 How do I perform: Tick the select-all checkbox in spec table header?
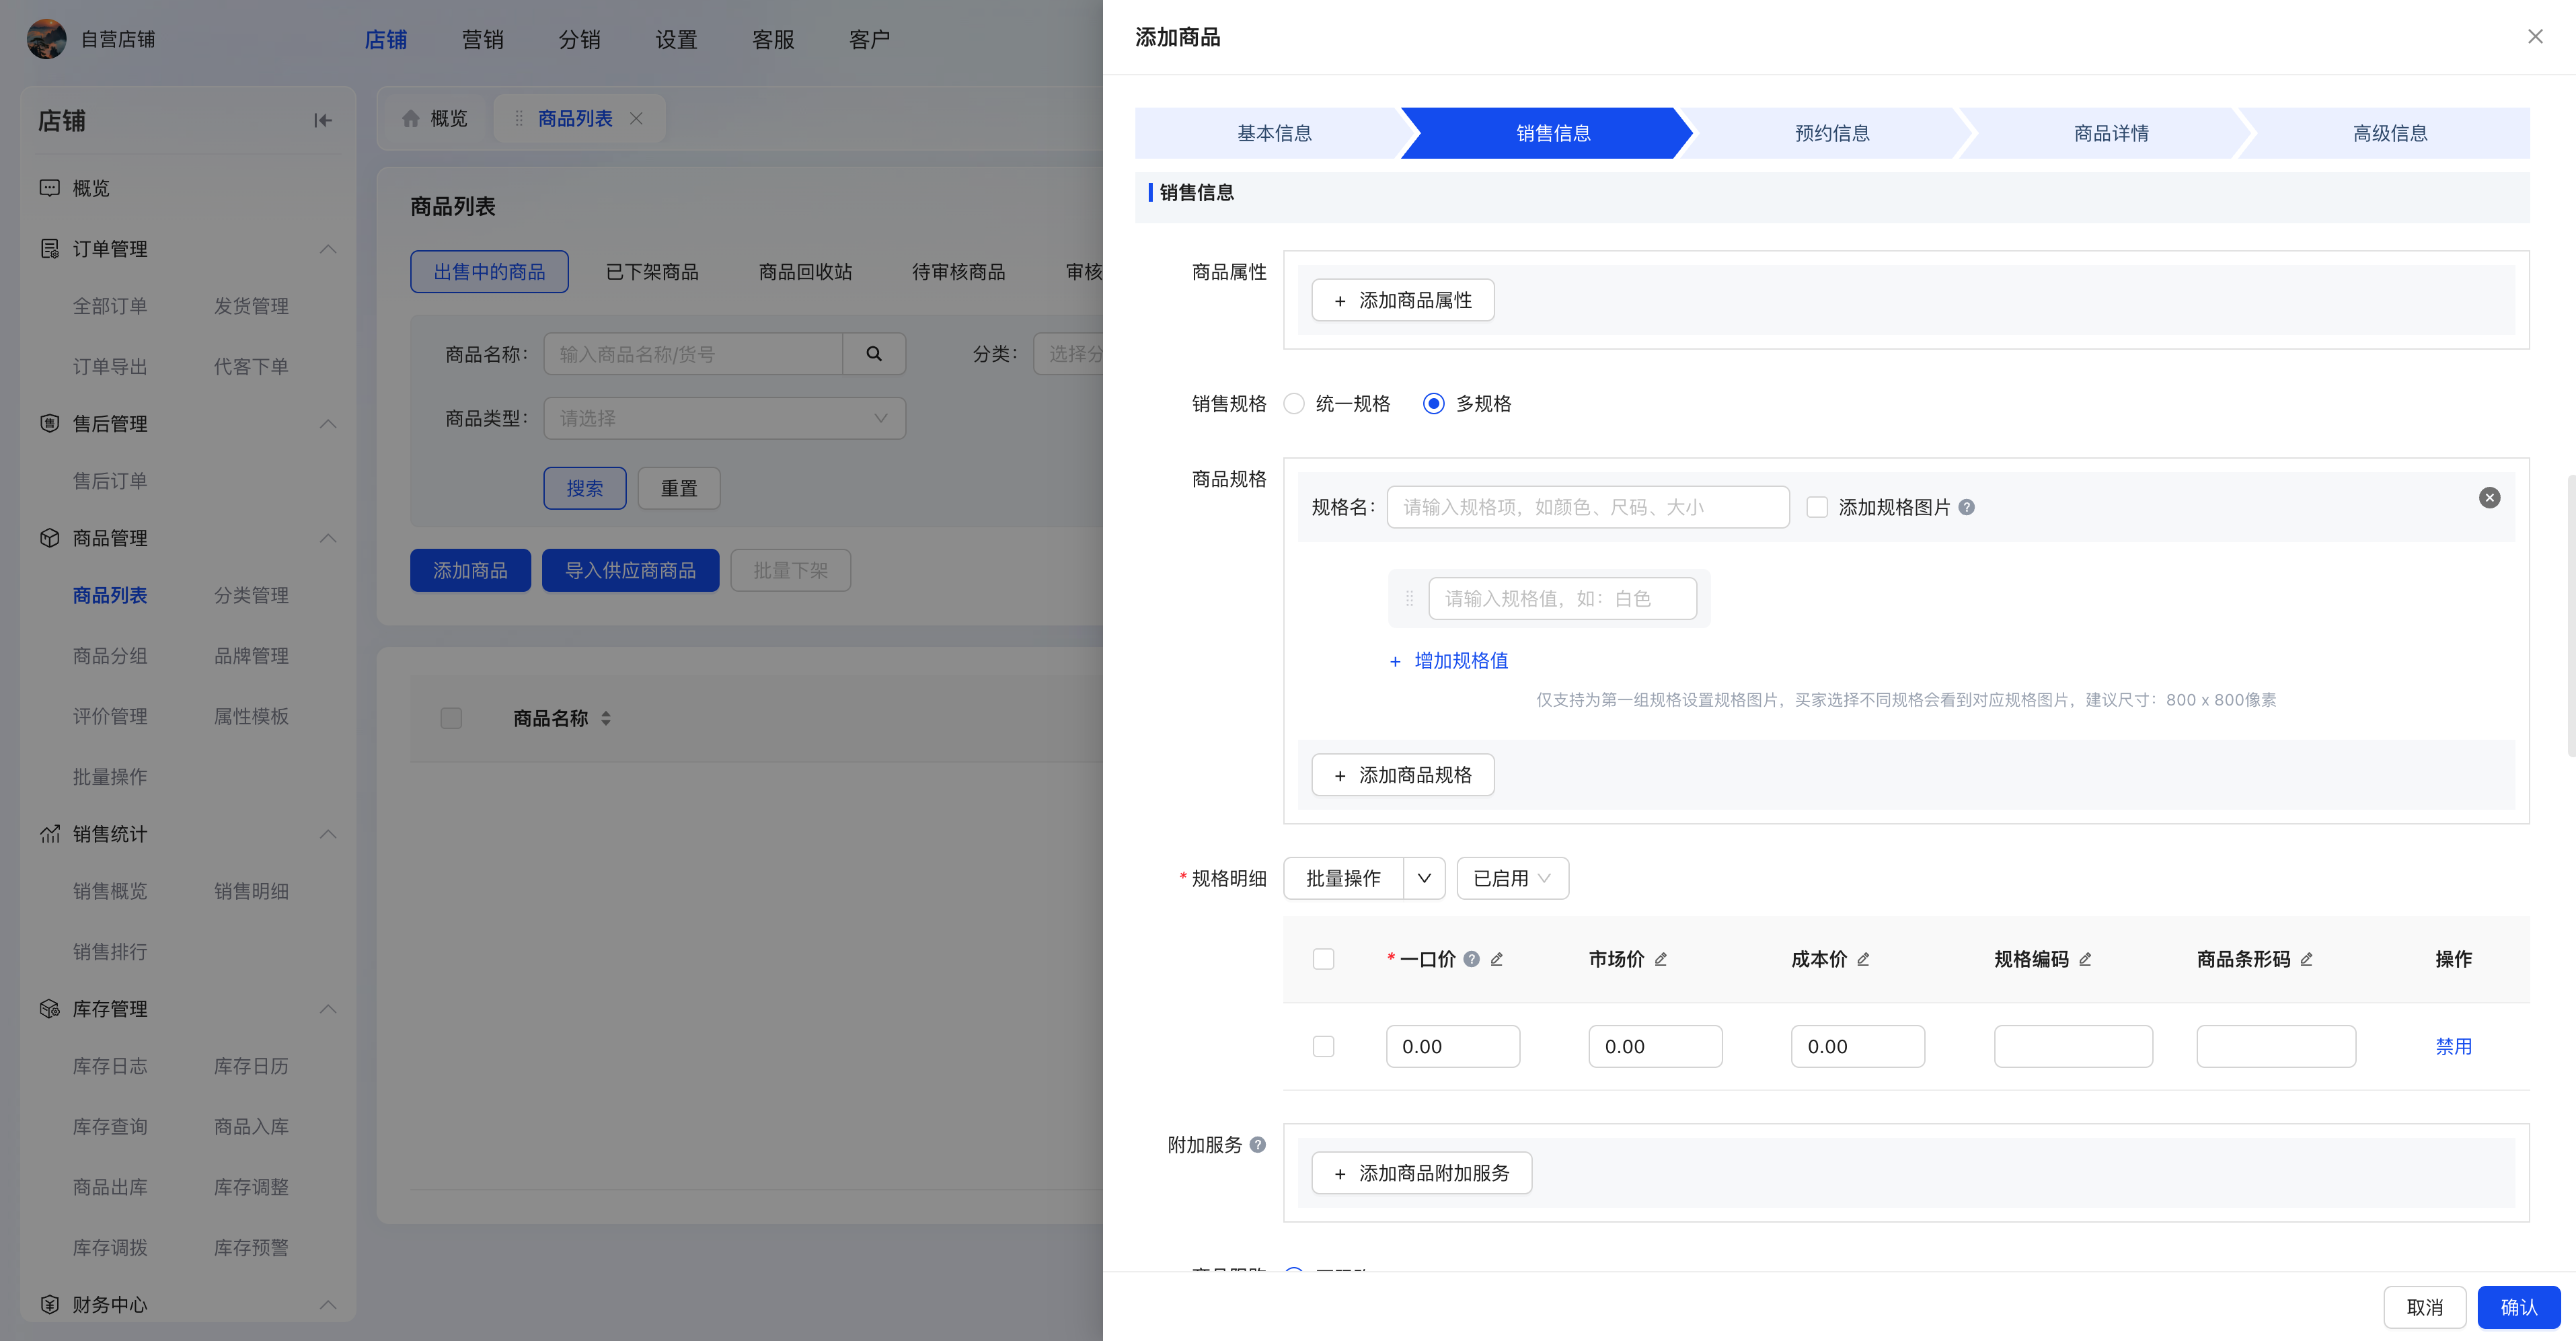[x=1323, y=959]
